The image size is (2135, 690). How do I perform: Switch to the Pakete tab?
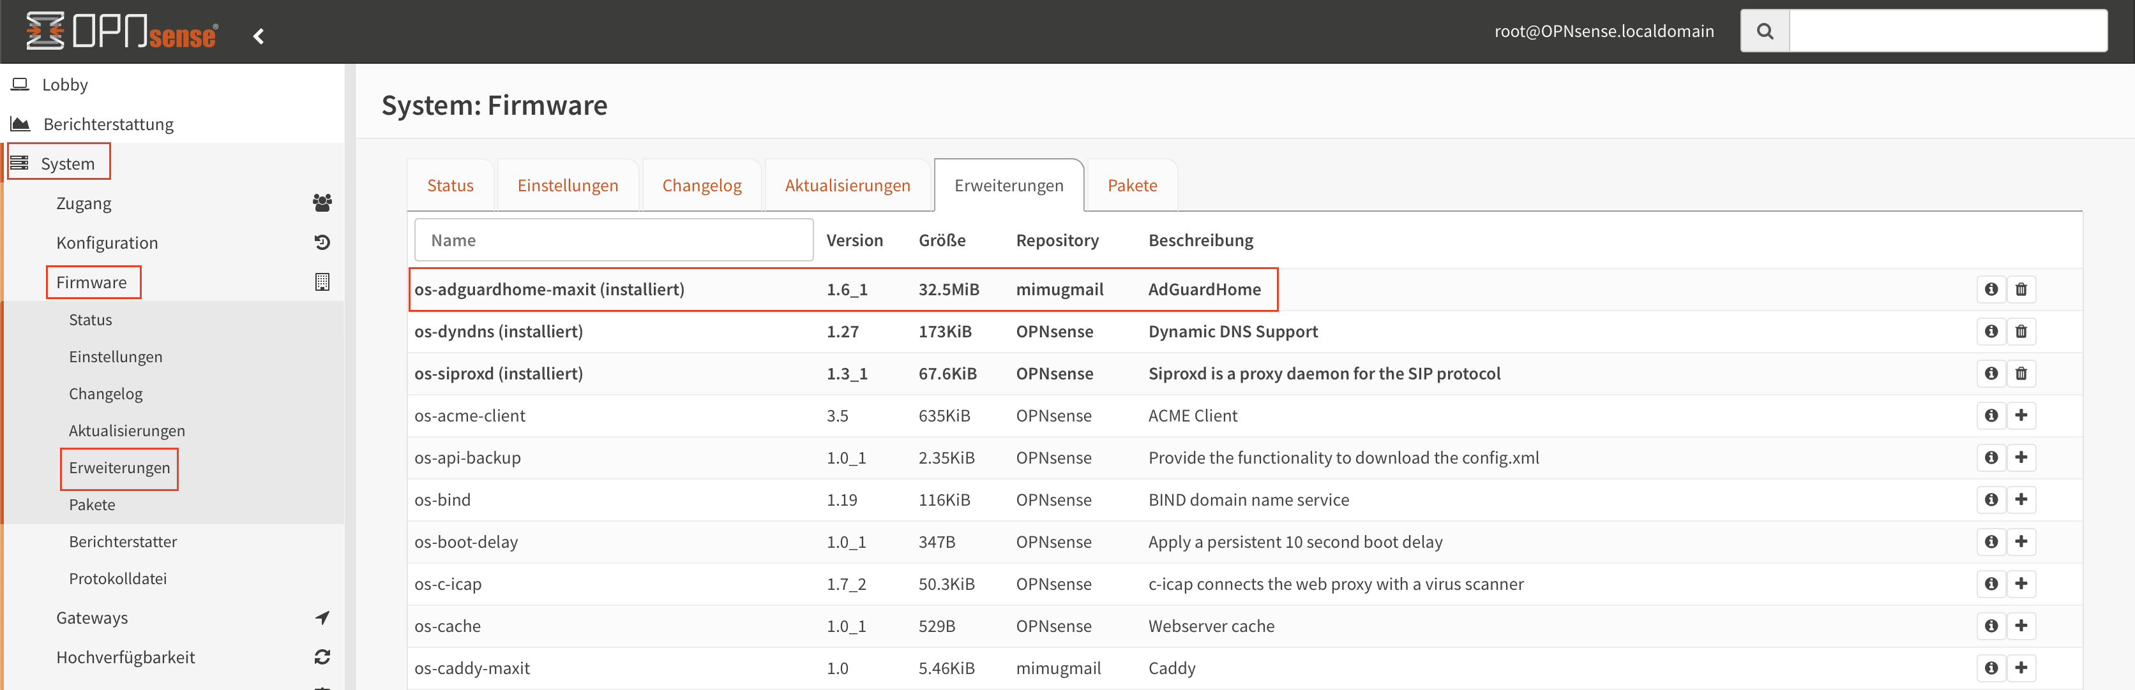click(1131, 186)
